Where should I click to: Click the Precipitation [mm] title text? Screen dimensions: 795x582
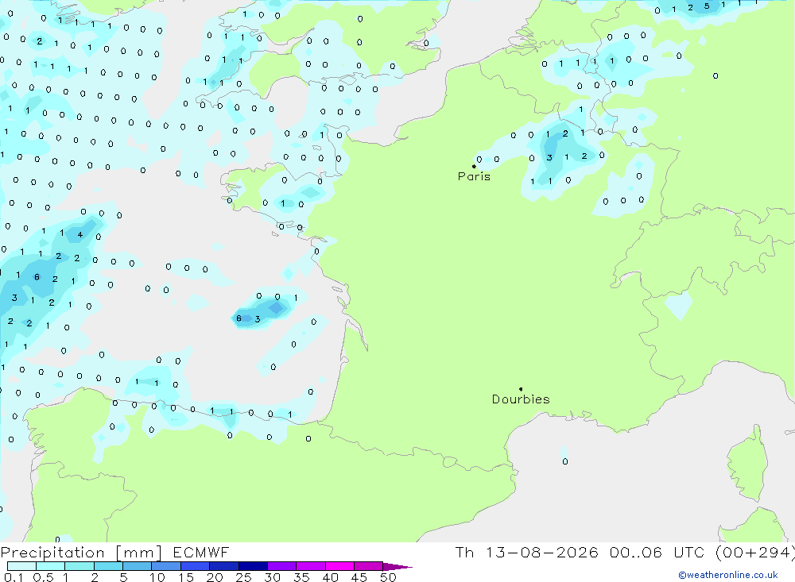pos(81,553)
